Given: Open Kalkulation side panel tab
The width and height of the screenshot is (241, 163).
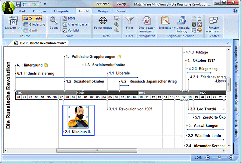Looking at the screenshot, I should [x=236, y=129].
